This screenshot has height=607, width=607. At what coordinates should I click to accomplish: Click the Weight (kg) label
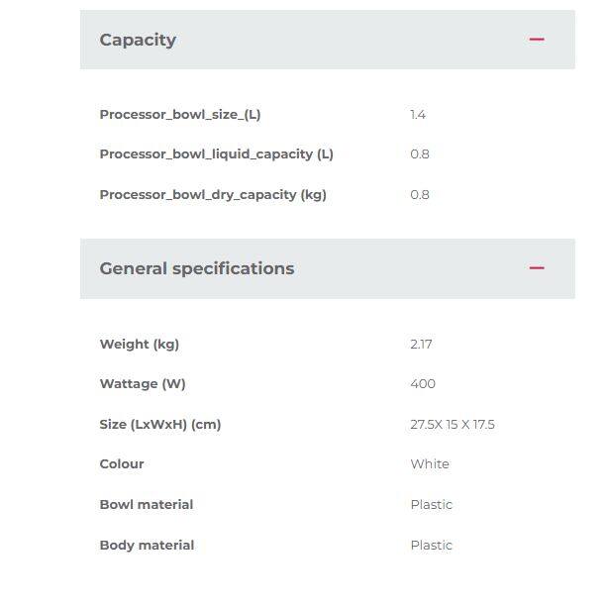(x=140, y=345)
